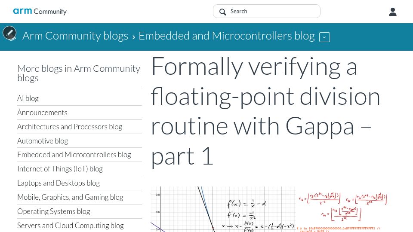Open Embedded and Microcontrollers blog banner link
413x232 pixels.
(227, 36)
